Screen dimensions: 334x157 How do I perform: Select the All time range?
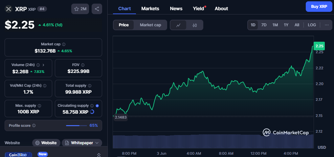[x=297, y=25]
